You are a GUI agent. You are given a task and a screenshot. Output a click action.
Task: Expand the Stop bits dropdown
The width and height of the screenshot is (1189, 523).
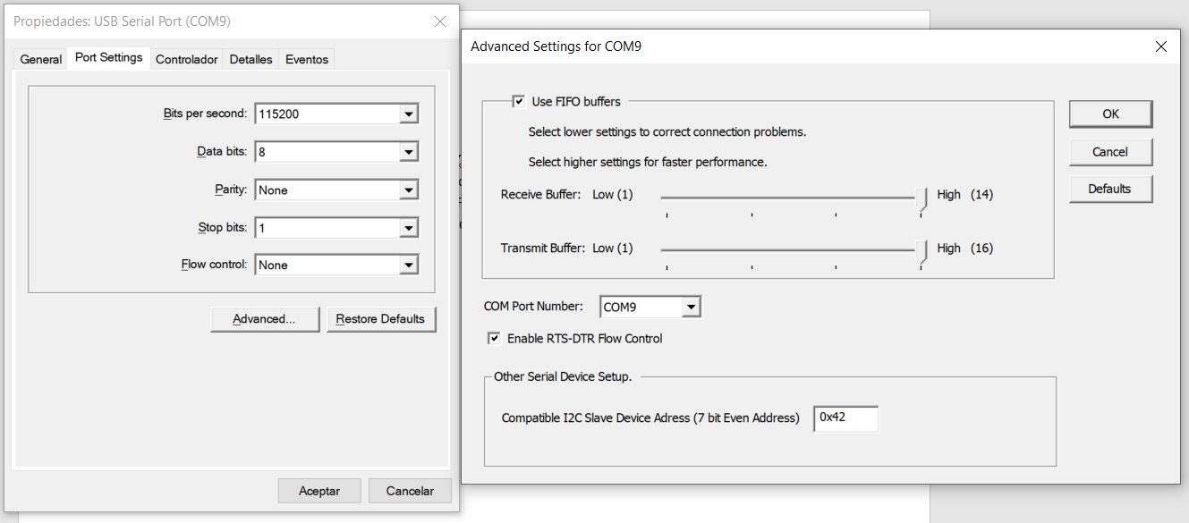(408, 228)
